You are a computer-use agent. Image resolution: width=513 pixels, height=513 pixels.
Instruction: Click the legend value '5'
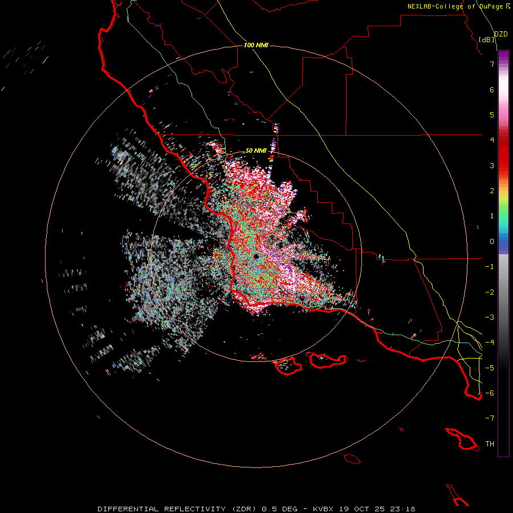tap(492, 115)
